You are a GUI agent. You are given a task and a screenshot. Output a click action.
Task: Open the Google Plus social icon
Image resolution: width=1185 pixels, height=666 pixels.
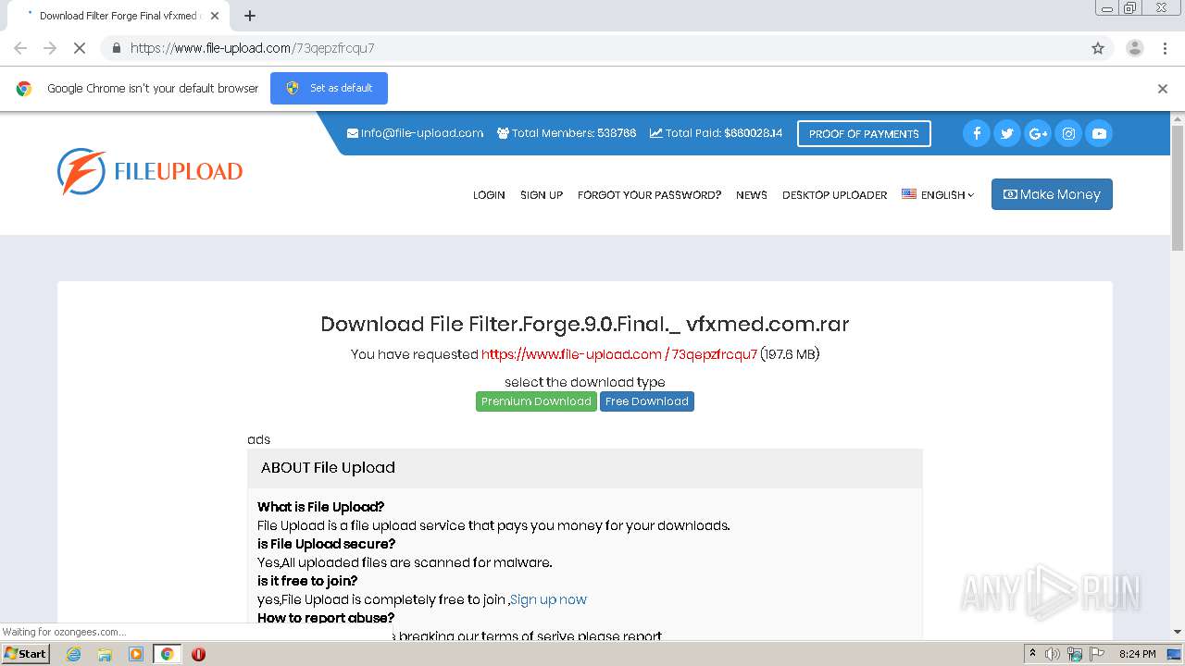pos(1038,133)
